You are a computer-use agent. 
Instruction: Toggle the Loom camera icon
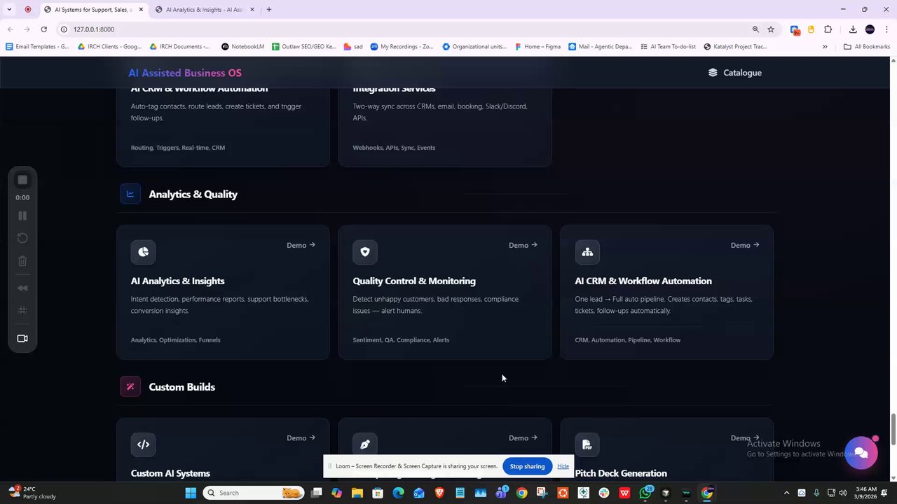coord(22,338)
